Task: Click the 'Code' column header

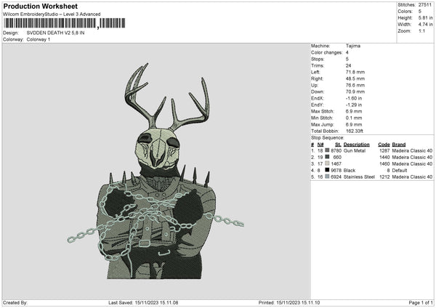Action: click(x=384, y=145)
